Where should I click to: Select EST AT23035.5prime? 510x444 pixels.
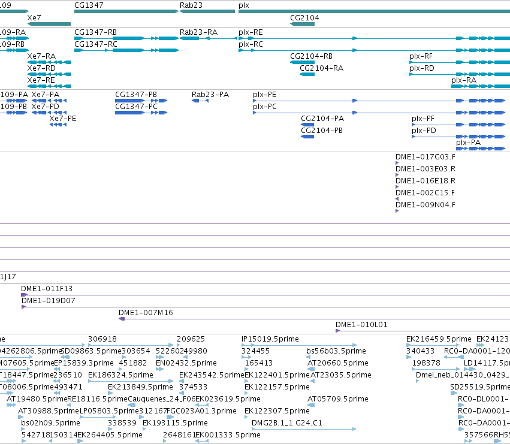pos(313,381)
